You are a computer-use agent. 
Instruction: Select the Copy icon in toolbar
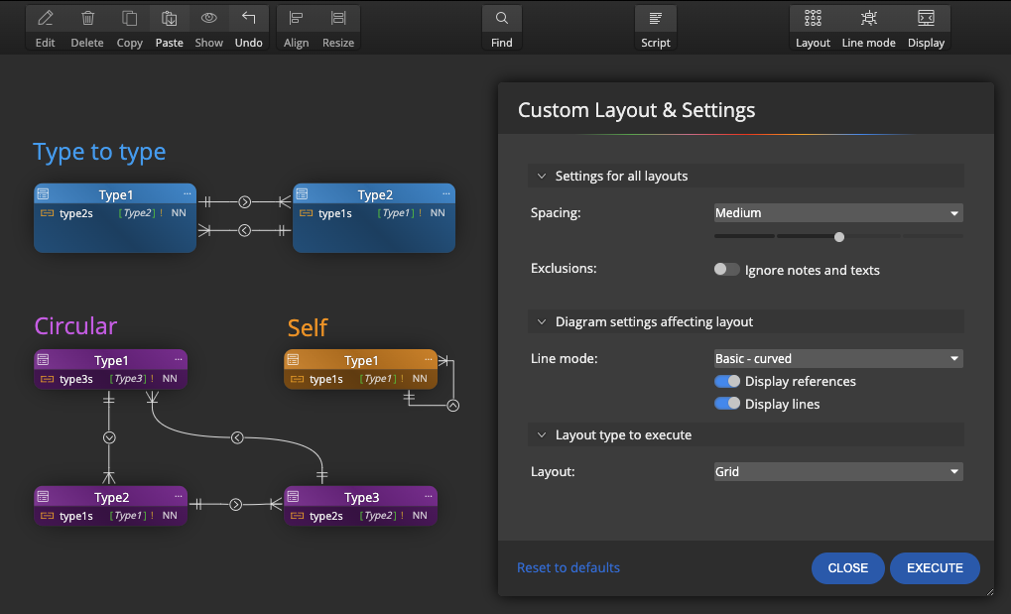pyautogui.click(x=129, y=19)
